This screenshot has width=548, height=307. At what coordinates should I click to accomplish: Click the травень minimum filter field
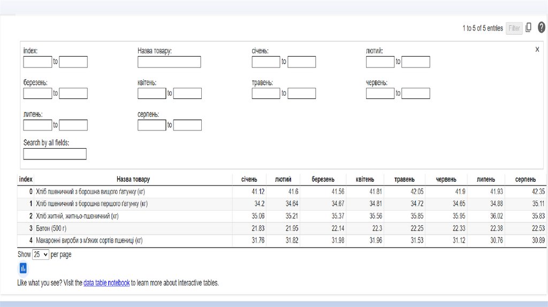tap(266, 94)
